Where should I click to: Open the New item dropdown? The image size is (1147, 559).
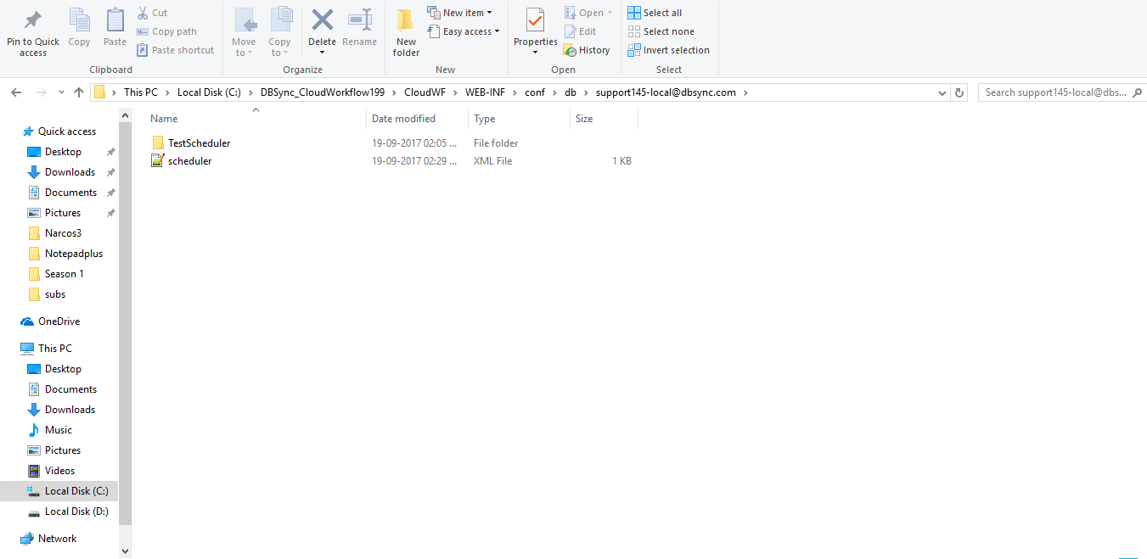click(460, 13)
